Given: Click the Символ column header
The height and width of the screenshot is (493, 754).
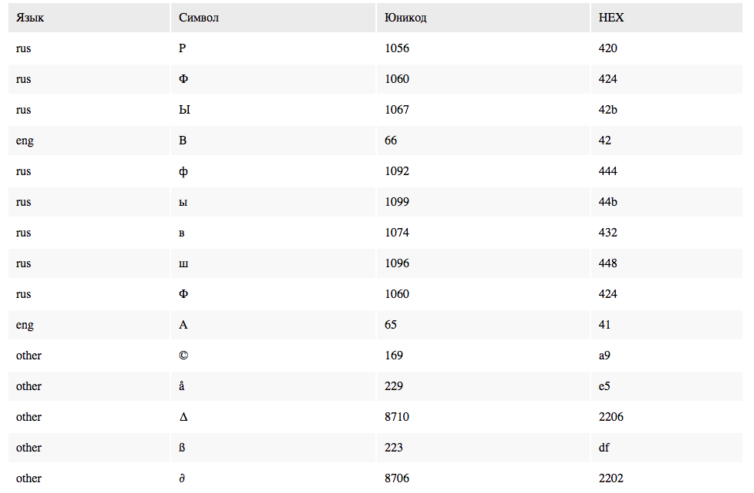Looking at the screenshot, I should pyautogui.click(x=273, y=18).
